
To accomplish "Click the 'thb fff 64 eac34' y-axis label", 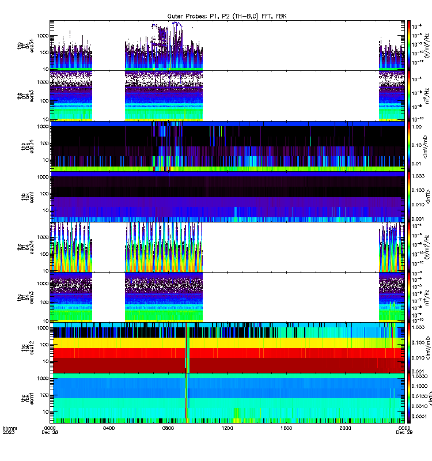I will pos(25,46).
